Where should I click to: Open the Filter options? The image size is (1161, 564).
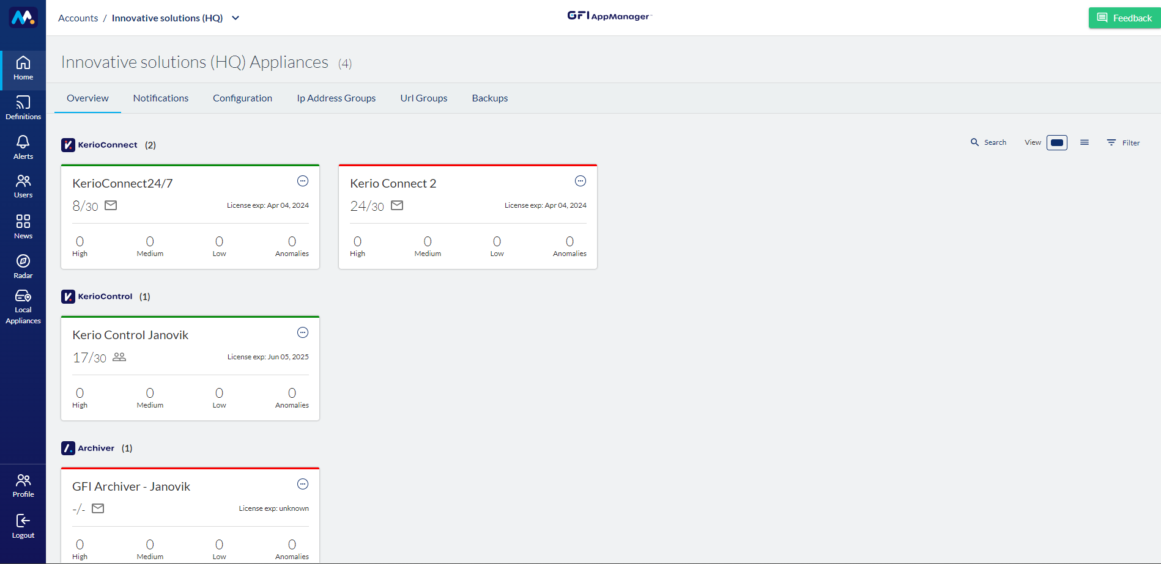point(1123,142)
